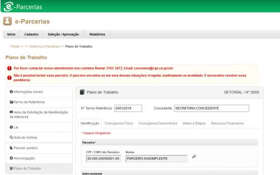Click the Interveniente section header
This screenshot has height=175, width=280.
tap(169, 173)
